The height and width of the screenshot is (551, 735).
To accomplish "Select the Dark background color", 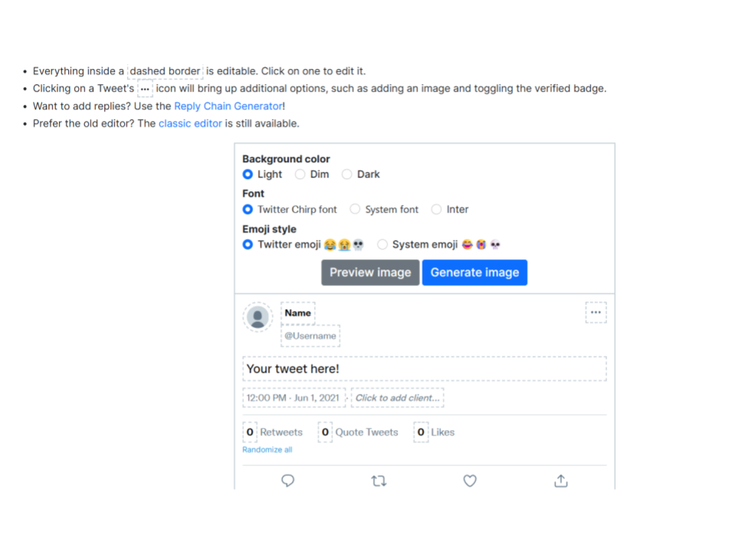I will (347, 174).
